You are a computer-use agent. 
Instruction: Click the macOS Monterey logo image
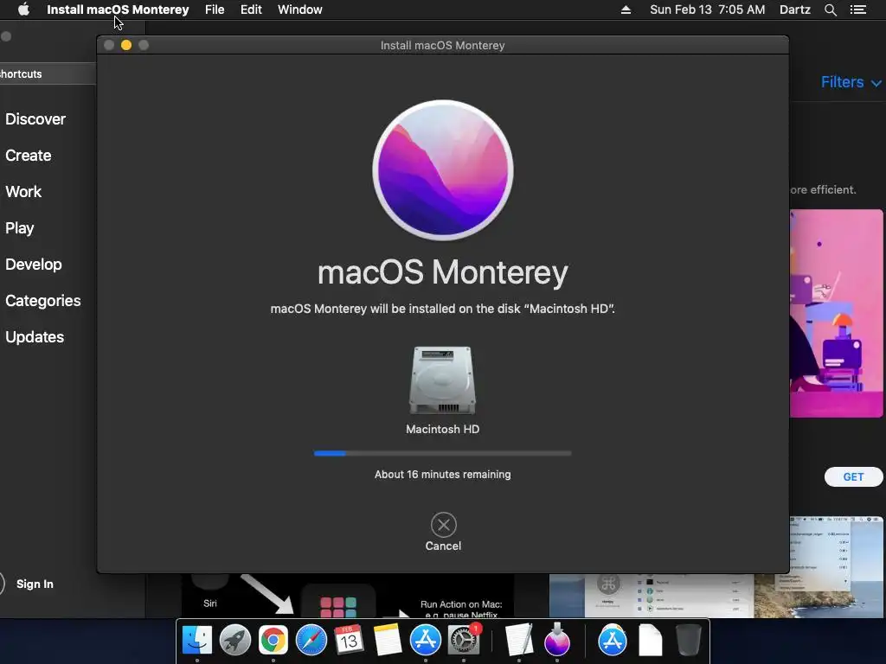click(x=443, y=170)
